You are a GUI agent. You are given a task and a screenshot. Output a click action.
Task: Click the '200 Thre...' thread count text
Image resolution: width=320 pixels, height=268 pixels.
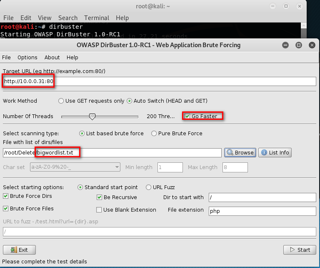[160, 116]
